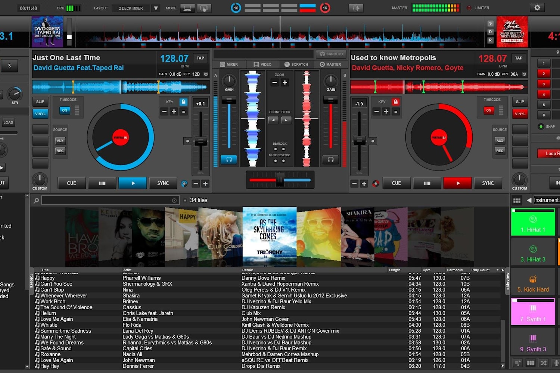Click left deck AUX source button

click(x=60, y=141)
